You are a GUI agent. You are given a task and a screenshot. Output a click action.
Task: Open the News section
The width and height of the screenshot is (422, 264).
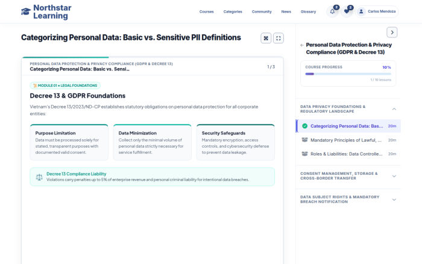(x=286, y=11)
